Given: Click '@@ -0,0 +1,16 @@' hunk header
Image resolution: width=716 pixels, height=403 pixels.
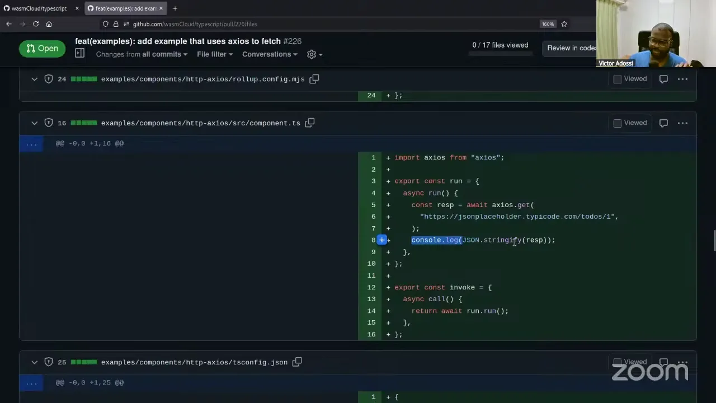Looking at the screenshot, I should 89,144.
